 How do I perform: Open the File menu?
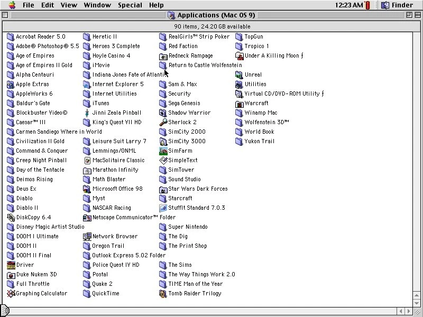(x=29, y=5)
